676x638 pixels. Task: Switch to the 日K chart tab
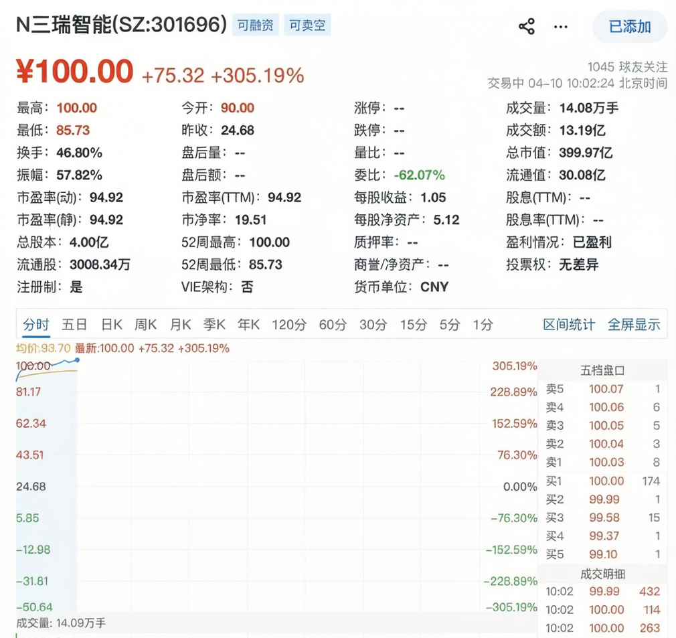111,324
